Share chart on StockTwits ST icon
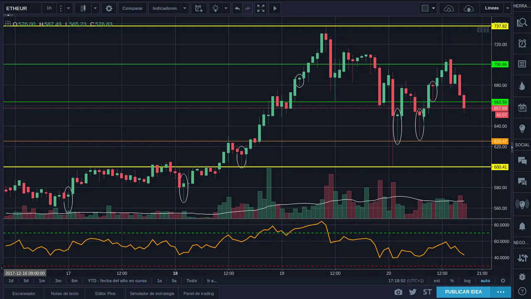531x299 pixels. pos(427,292)
